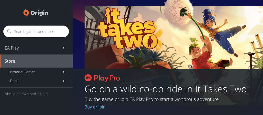Open the About footer link
The height and width of the screenshot is (115, 263).
pyautogui.click(x=10, y=94)
